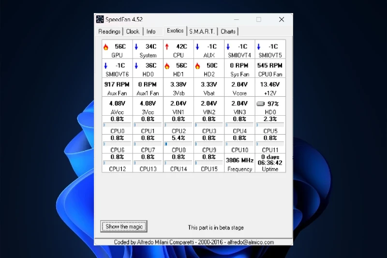
Task: Click the 917 RPM Aux Fan value
Action: point(117,85)
